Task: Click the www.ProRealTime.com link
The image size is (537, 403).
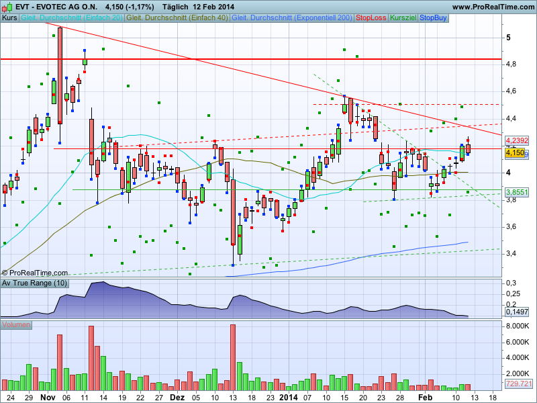Action: pyautogui.click(x=493, y=7)
